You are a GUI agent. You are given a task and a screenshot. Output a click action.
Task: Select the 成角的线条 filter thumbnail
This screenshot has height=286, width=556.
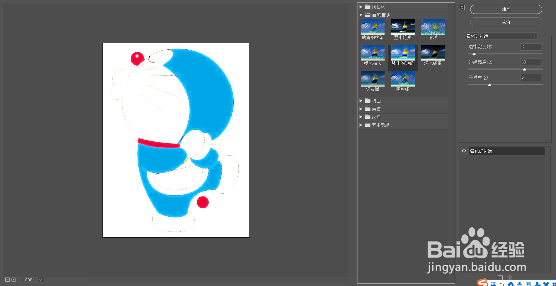click(x=373, y=27)
